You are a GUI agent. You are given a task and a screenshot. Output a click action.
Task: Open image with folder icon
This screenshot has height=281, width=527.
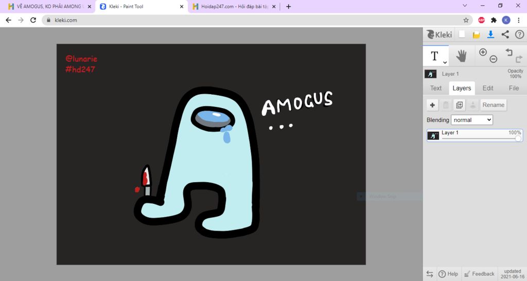476,34
